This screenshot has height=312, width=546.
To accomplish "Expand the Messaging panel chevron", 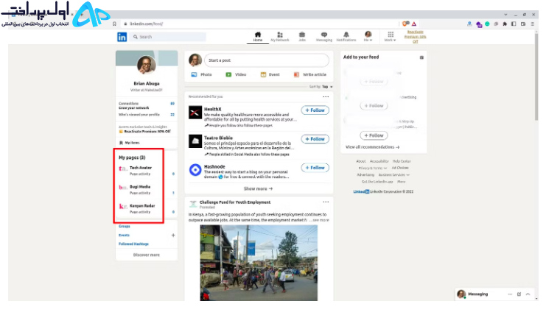I will point(528,294).
